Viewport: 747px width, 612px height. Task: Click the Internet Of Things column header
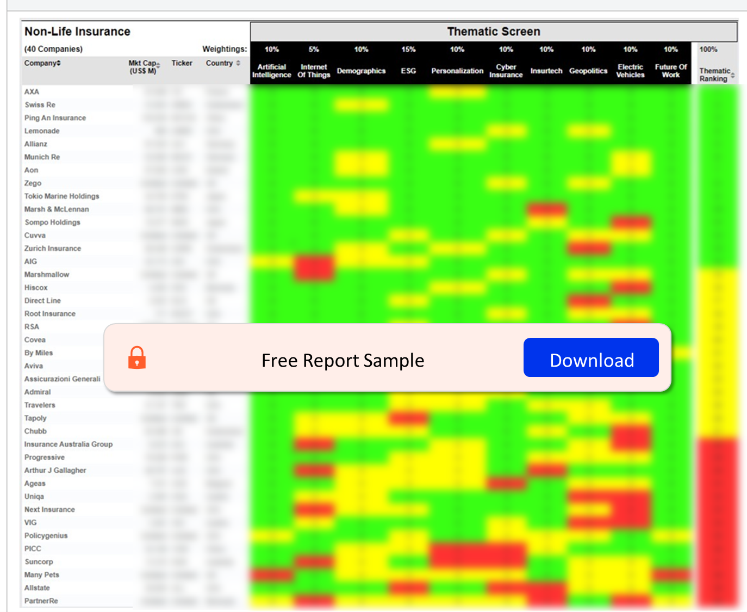(314, 71)
